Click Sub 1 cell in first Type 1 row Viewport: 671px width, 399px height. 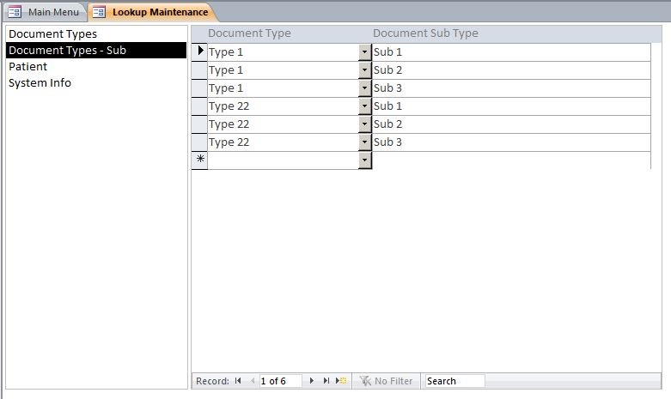[511, 52]
